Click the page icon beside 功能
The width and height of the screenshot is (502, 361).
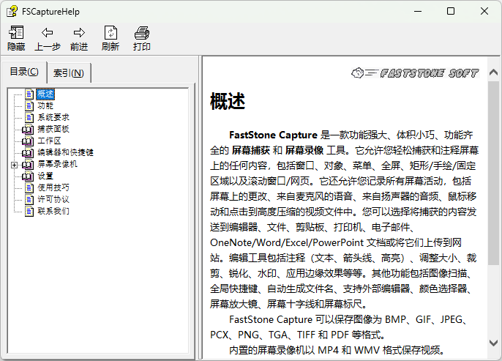[29, 105]
